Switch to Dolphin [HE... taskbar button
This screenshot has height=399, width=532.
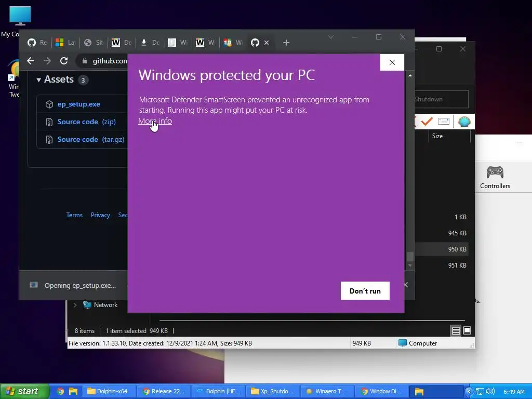(x=219, y=391)
